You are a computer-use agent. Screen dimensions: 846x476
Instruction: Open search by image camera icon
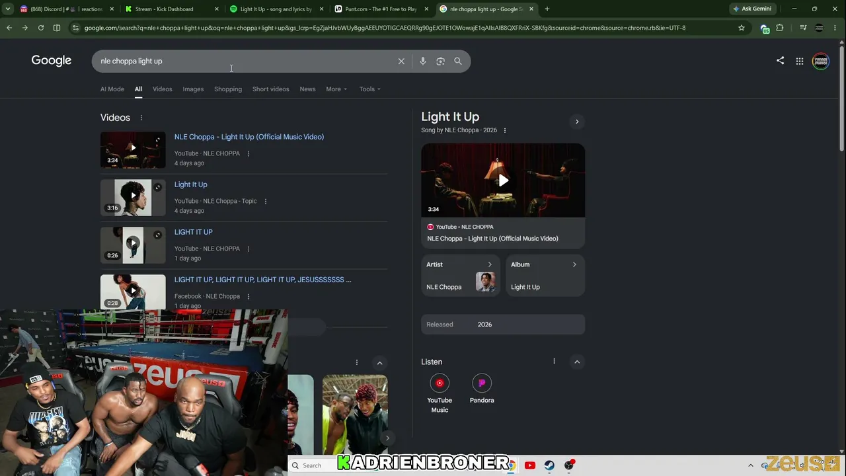click(x=440, y=61)
